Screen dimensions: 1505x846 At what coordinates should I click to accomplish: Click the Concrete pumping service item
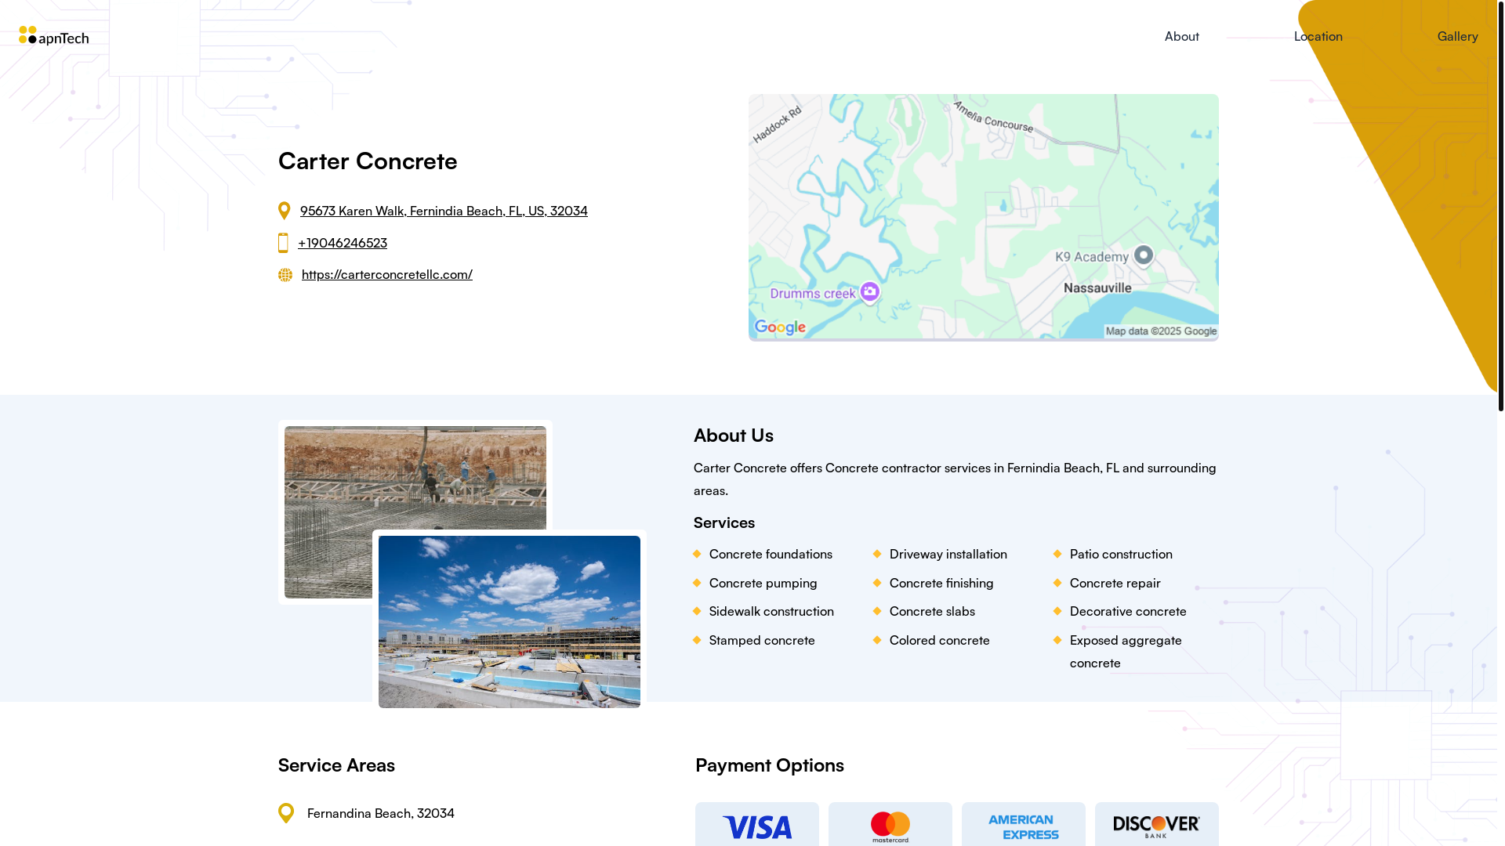point(763,583)
